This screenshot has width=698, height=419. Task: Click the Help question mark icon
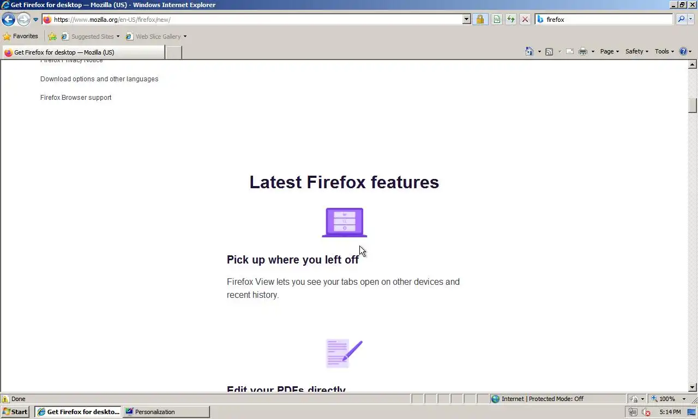[x=683, y=51]
